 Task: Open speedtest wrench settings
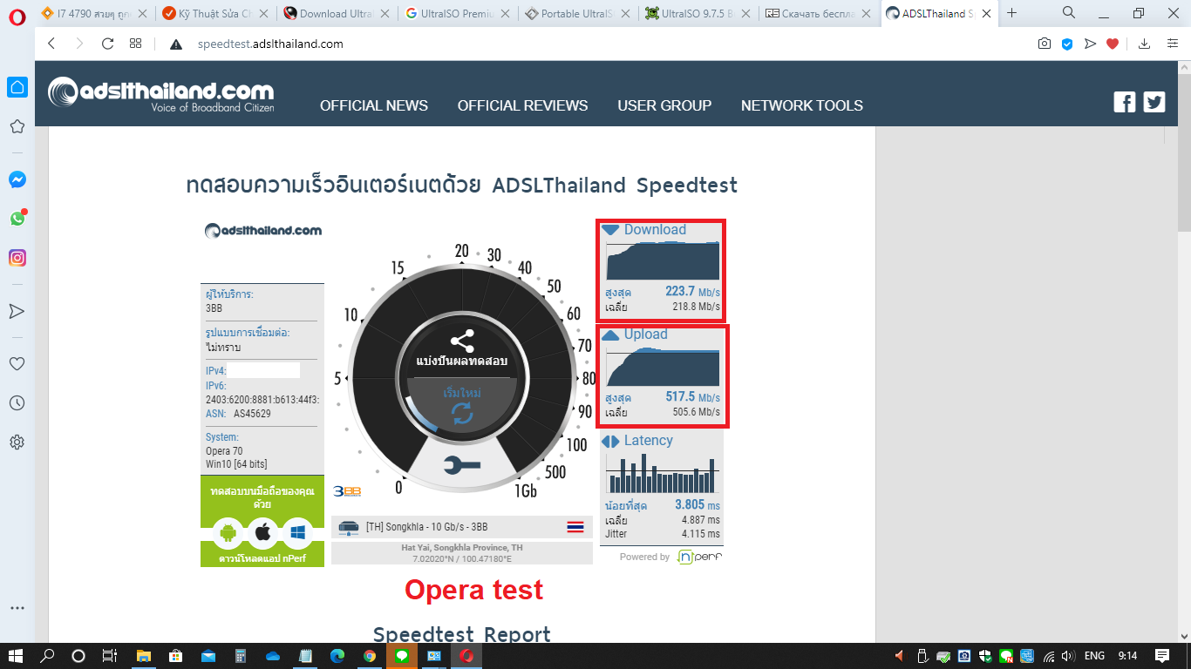tap(461, 466)
